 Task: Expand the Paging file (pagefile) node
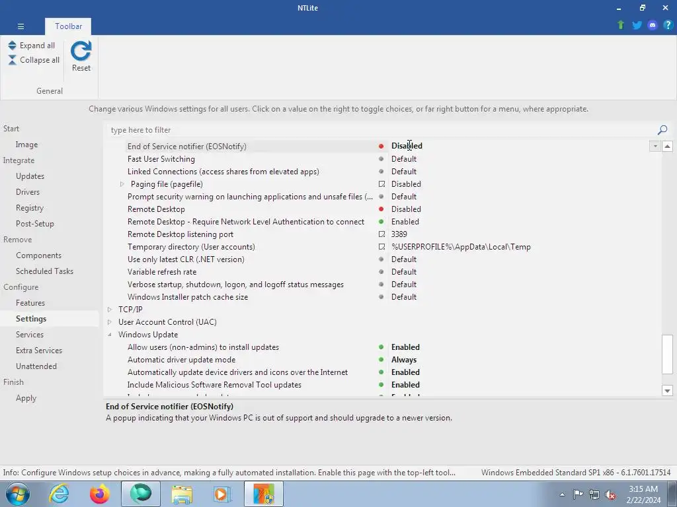coord(122,184)
